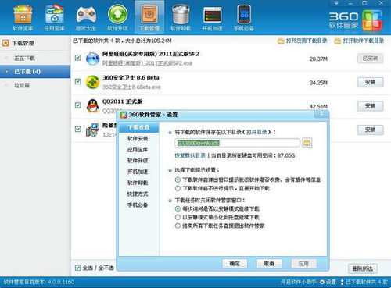This screenshot has height=288, width=391.
Task: Click 阿里旺旺 2011正式版SP2 title
Action: 151,54
